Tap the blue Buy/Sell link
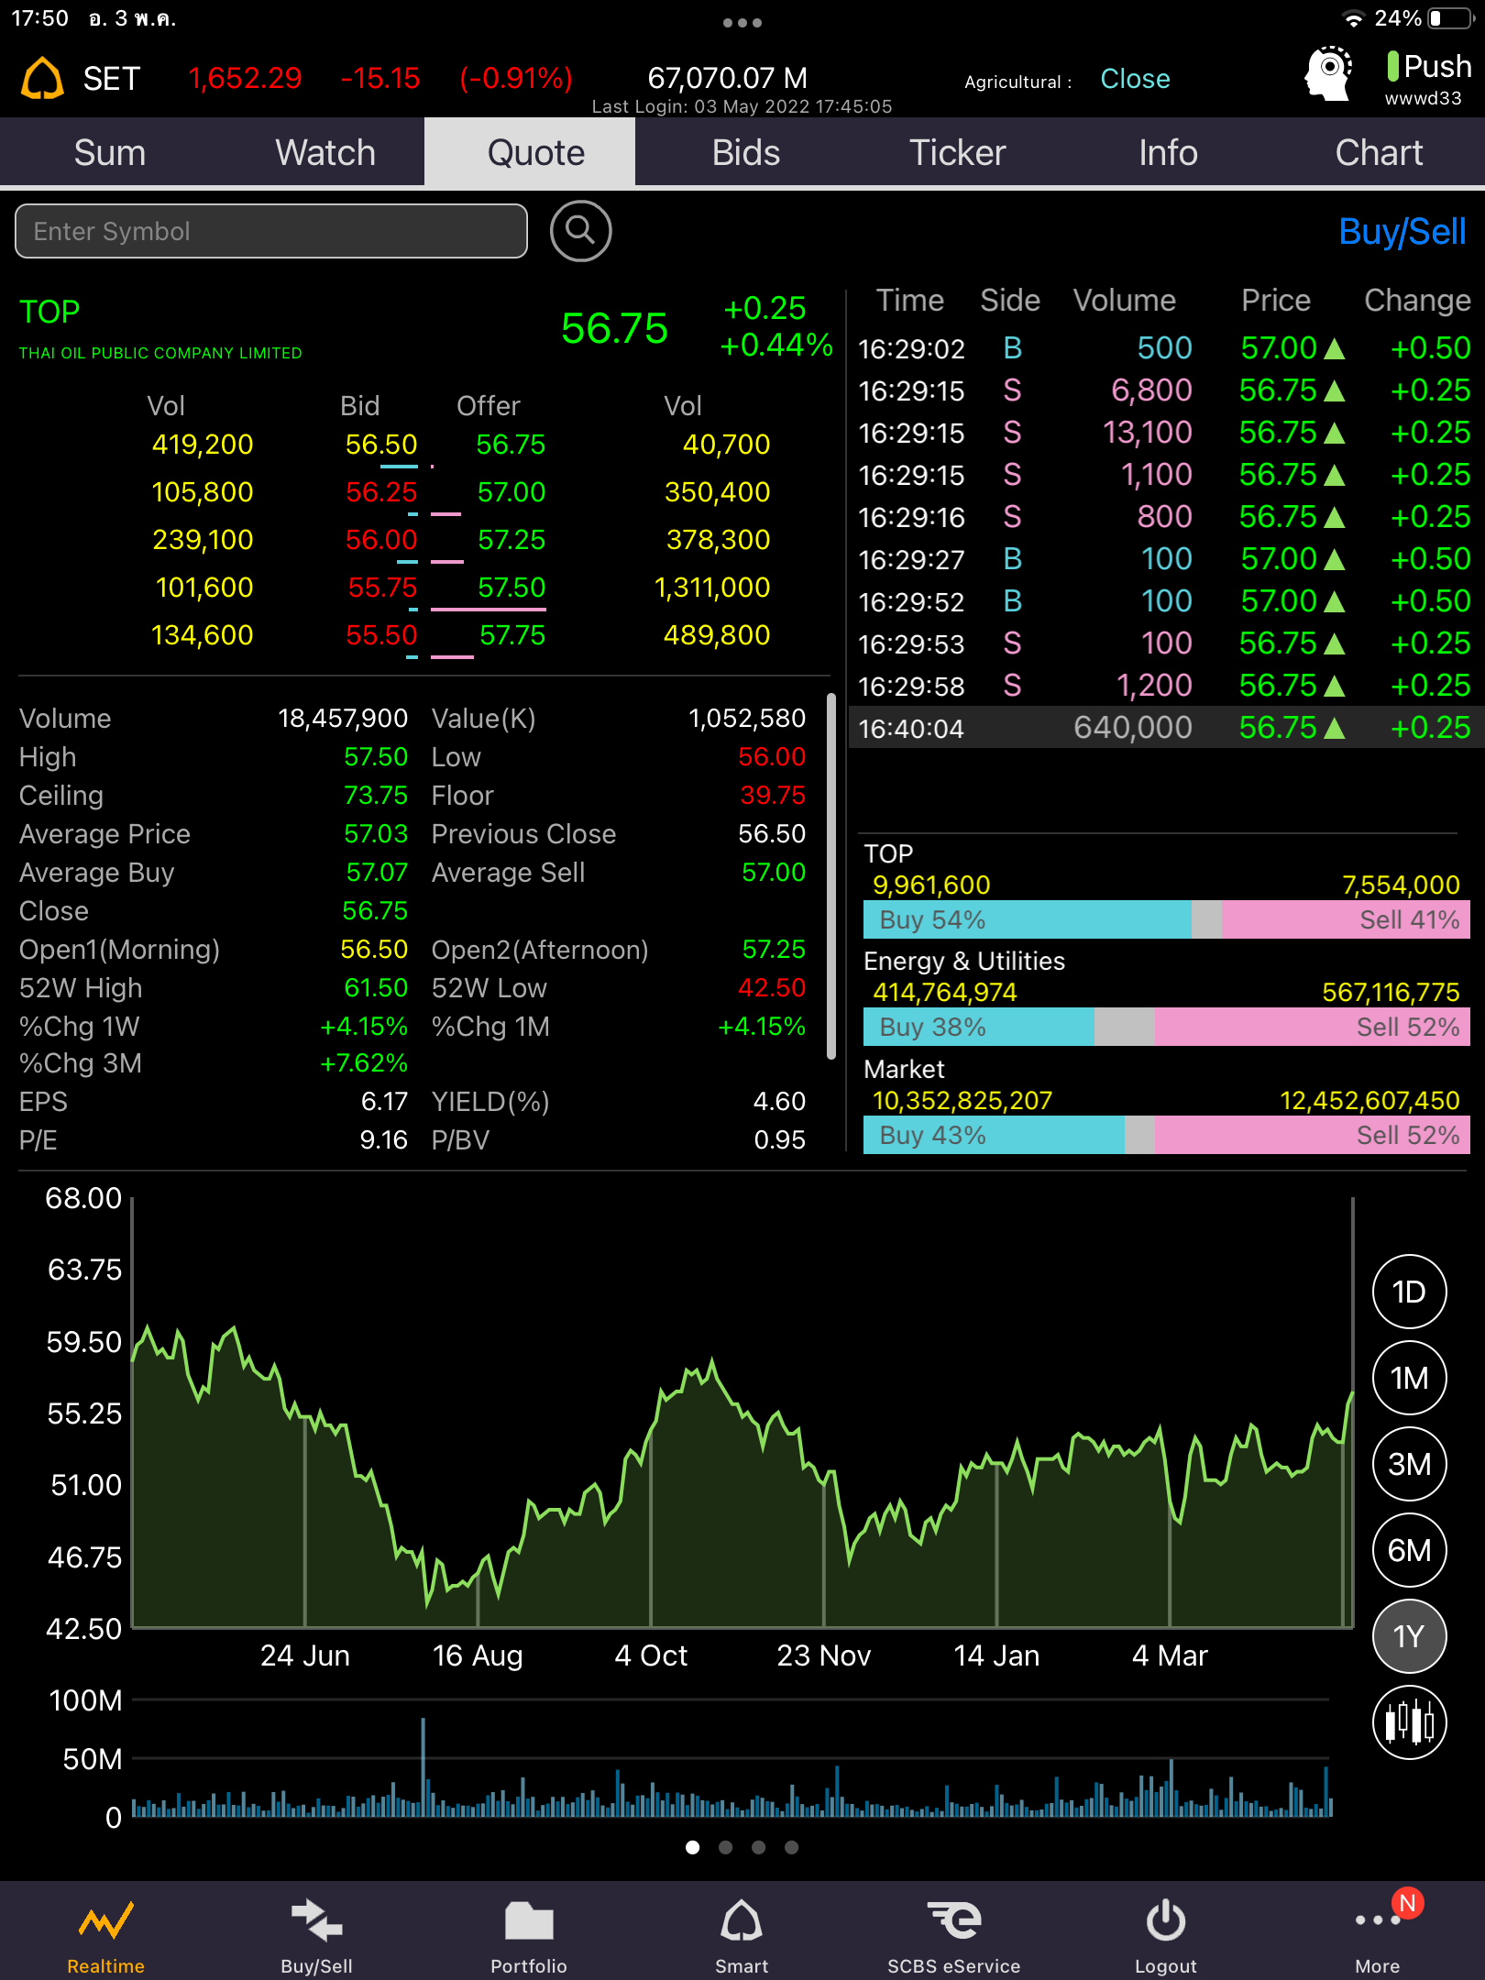The image size is (1485, 1980). 1402,232
